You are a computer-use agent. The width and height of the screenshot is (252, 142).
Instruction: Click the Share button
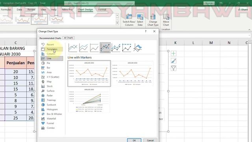[243, 9]
